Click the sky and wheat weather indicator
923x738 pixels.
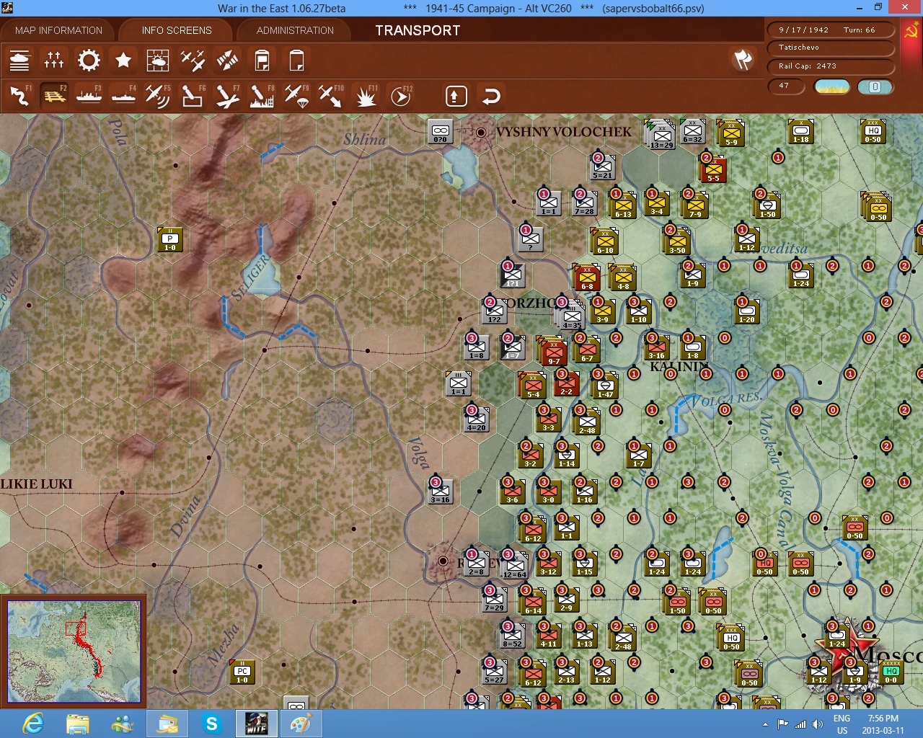click(832, 86)
